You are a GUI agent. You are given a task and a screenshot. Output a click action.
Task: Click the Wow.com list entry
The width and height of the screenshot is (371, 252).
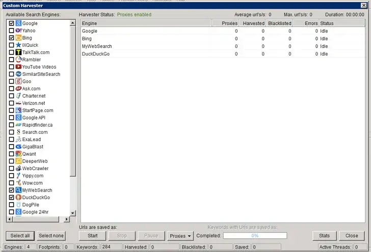point(32,183)
